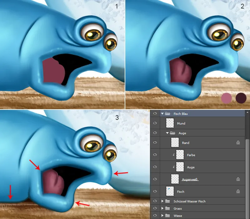Toggle visibility of the Rand layer

tap(155, 142)
